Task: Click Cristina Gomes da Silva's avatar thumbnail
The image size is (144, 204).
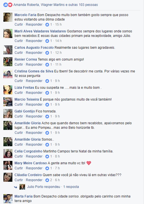Action: [8, 74]
